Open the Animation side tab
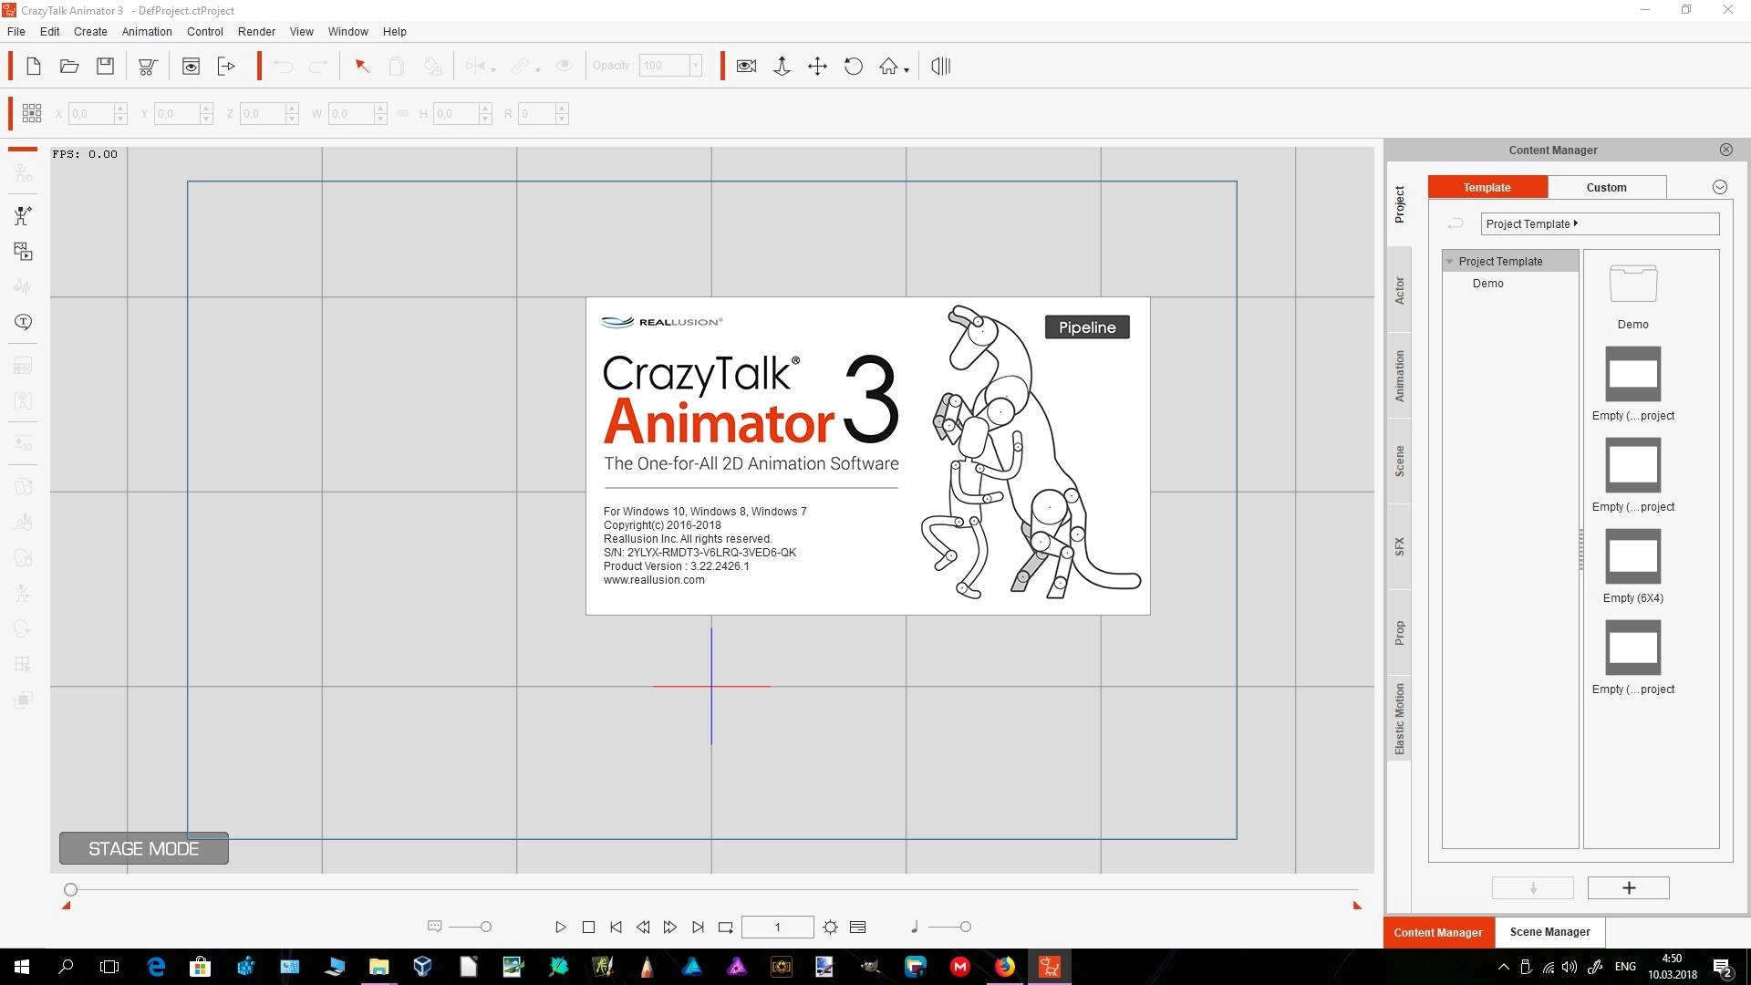The height and width of the screenshot is (985, 1751). click(x=1399, y=376)
